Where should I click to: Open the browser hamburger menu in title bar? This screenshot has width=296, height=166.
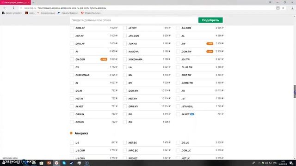coord(270,2)
